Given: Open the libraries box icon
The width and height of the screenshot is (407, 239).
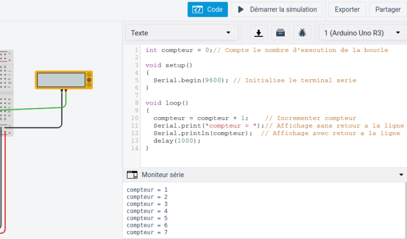Looking at the screenshot, I should click(x=281, y=33).
